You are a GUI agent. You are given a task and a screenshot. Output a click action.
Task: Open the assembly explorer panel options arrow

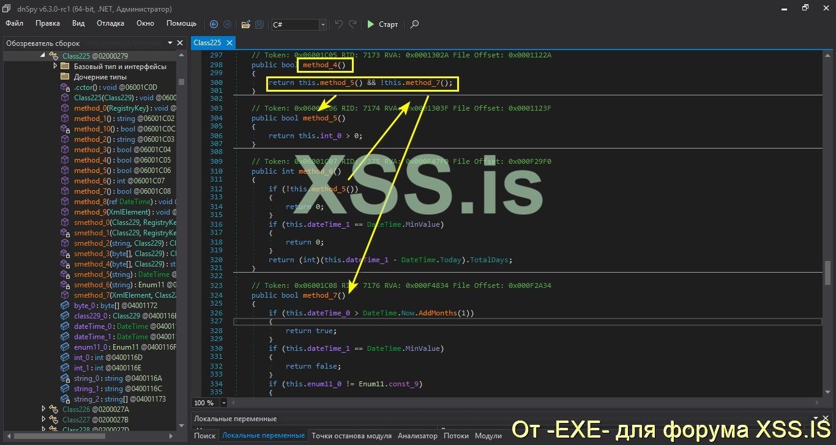[x=170, y=43]
